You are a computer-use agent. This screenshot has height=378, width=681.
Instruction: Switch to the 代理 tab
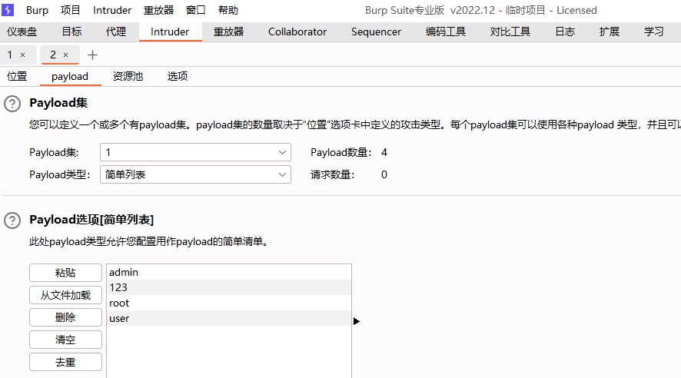point(116,31)
